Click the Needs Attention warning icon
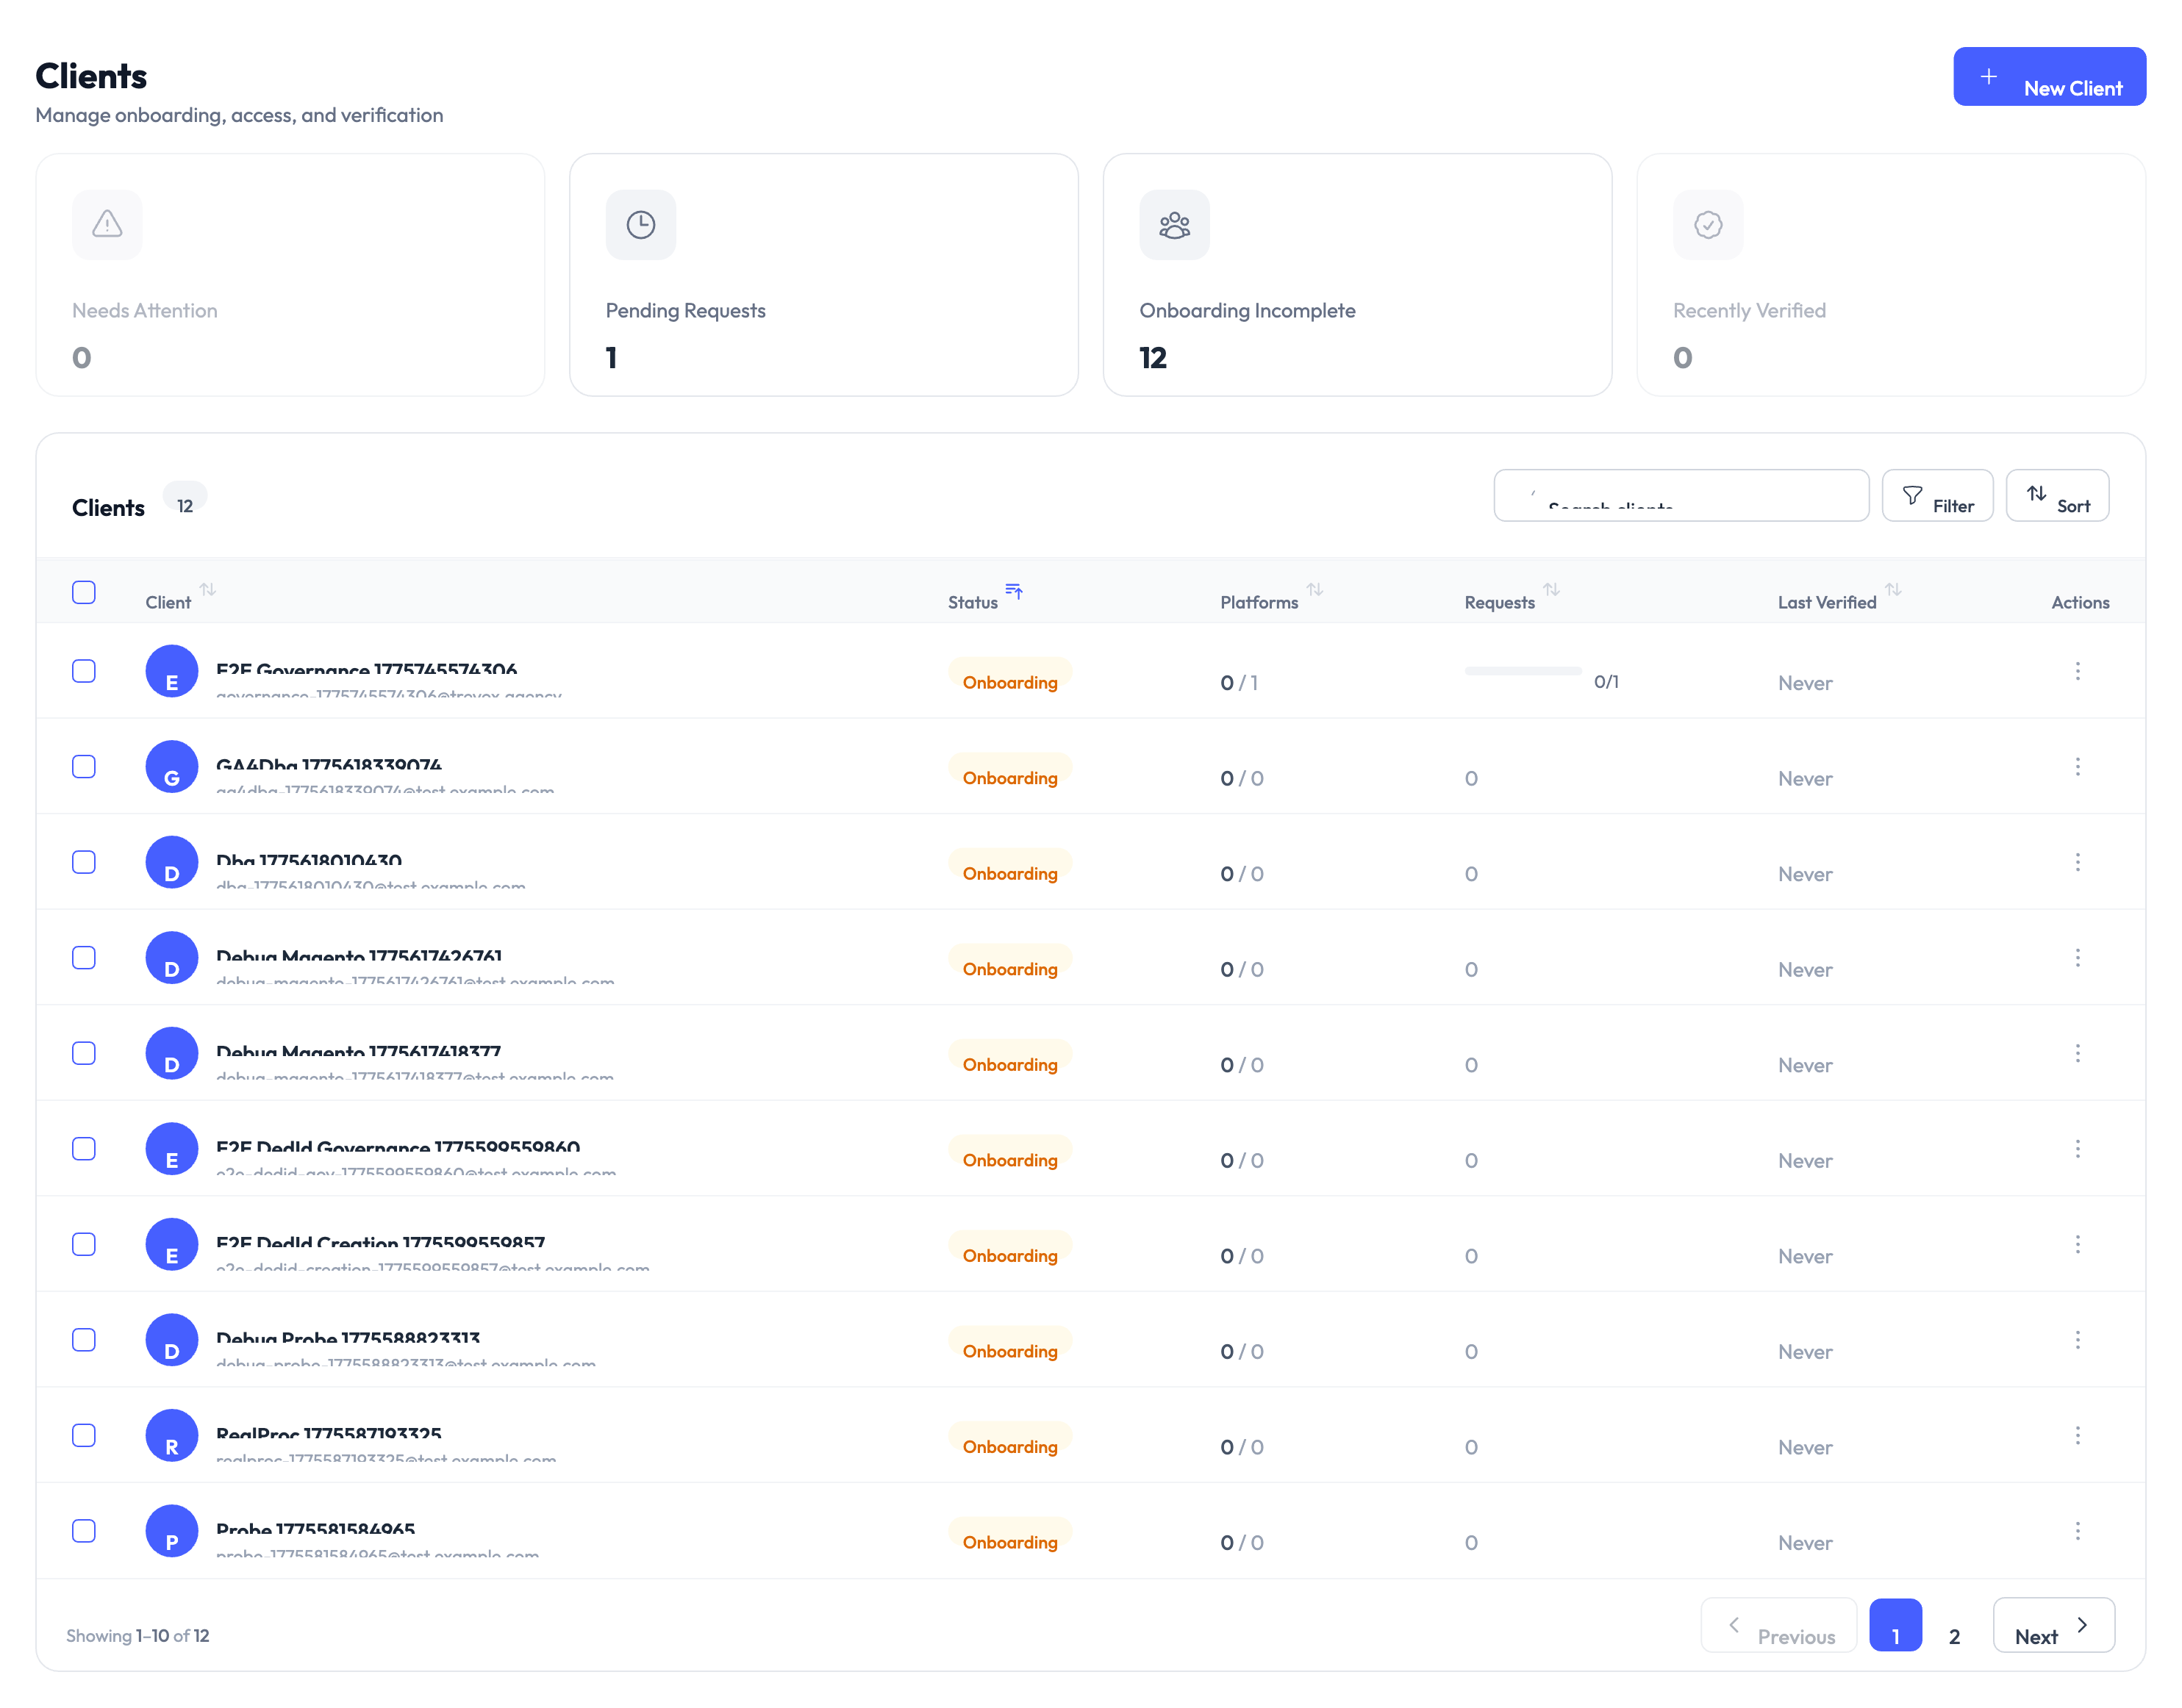2182x1708 pixels. click(107, 225)
